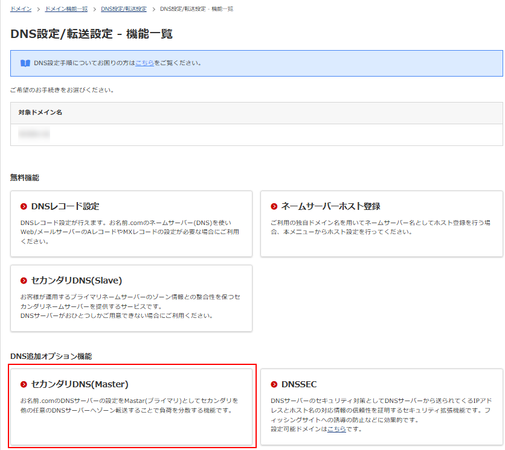Navigate to the DNS設定/転送設定 breadcrumb link

pyautogui.click(x=123, y=9)
